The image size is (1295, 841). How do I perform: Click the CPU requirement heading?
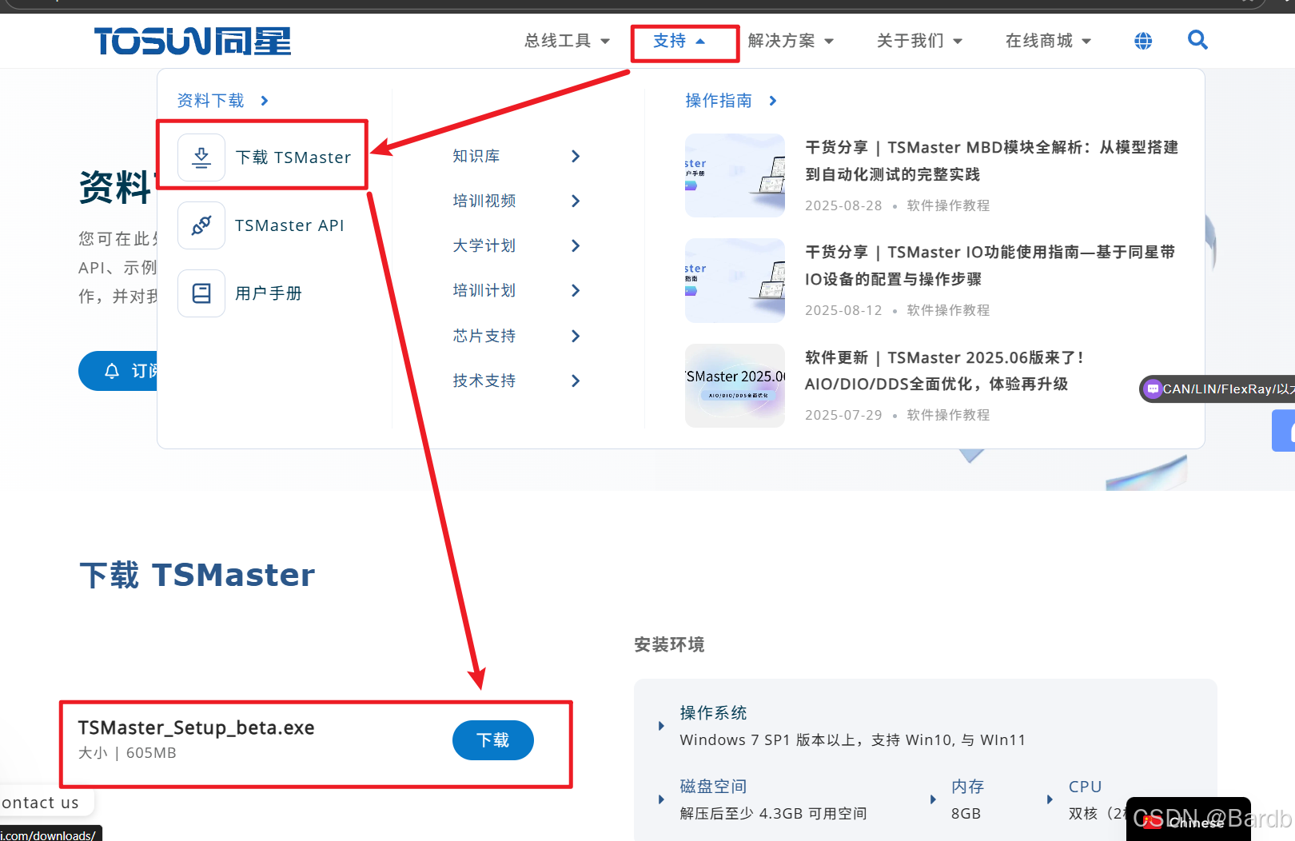(1086, 787)
